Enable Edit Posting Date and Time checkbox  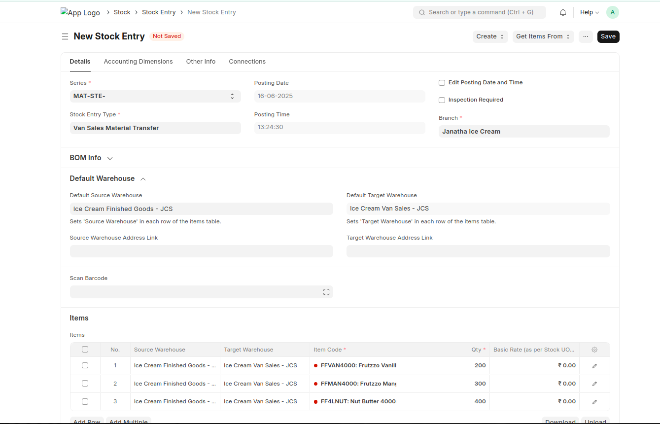pyautogui.click(x=442, y=83)
